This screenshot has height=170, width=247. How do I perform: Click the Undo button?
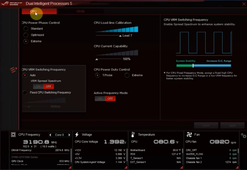pos(206,126)
